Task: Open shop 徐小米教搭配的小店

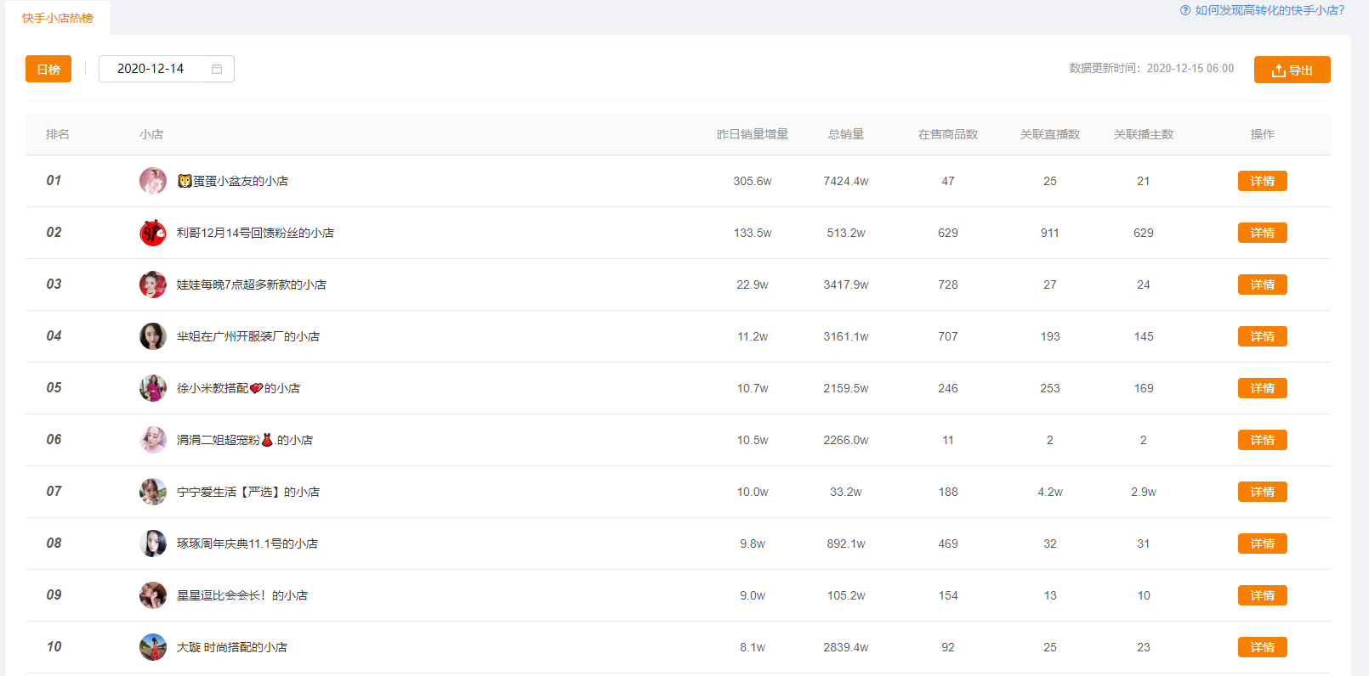Action: point(238,388)
